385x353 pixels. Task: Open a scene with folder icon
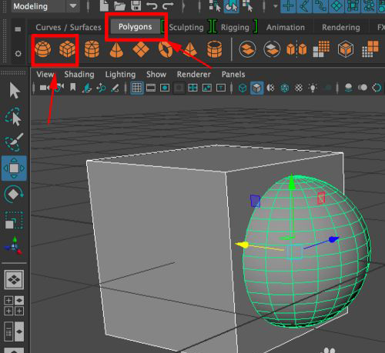[x=119, y=5]
